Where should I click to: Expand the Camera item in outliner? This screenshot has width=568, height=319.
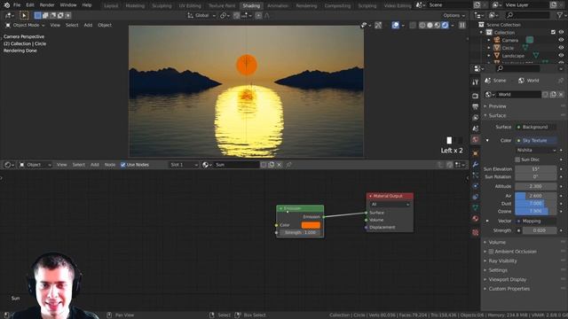(489, 40)
